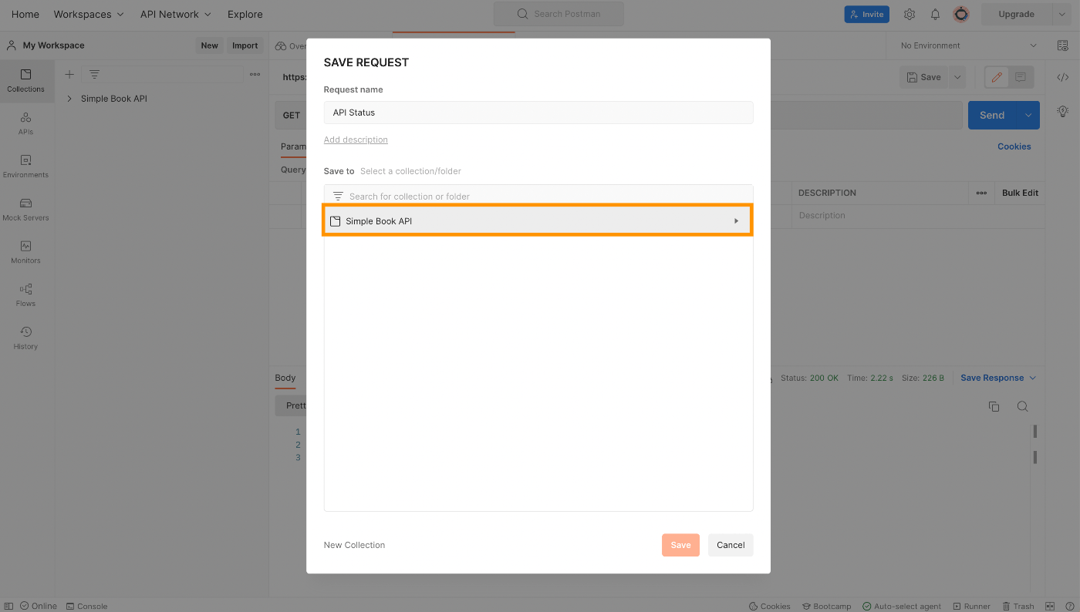This screenshot has height=612, width=1080.
Task: Open the Cookies link near Send
Action: (x=1014, y=146)
